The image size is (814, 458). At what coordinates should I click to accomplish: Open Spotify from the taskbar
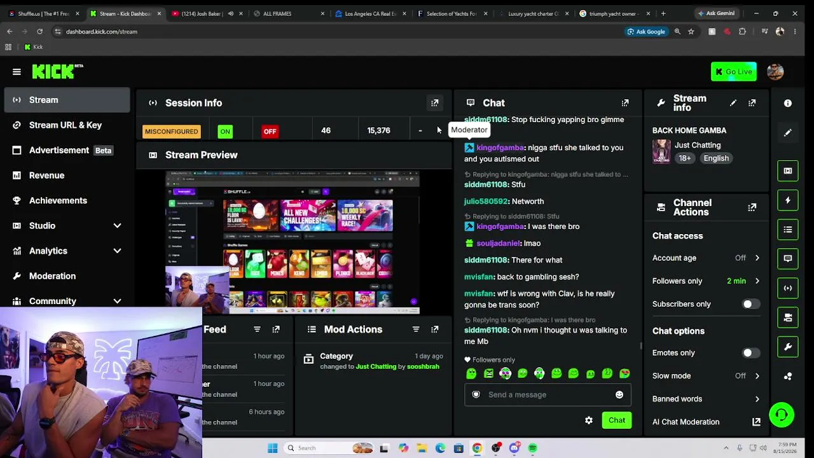[533, 448]
